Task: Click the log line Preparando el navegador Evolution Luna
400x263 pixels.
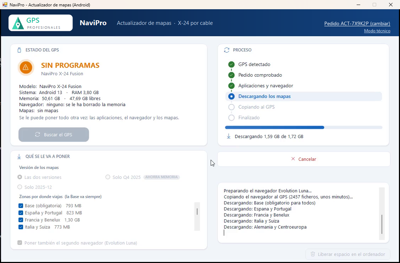Action: pos(267,191)
